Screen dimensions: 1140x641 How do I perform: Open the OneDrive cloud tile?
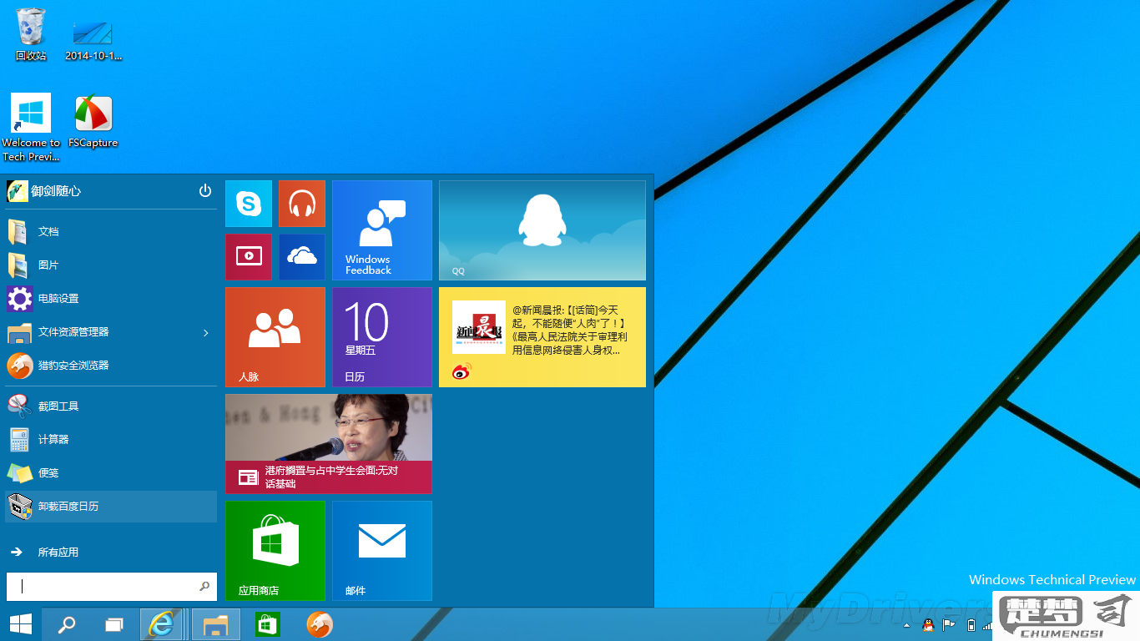[x=302, y=257]
